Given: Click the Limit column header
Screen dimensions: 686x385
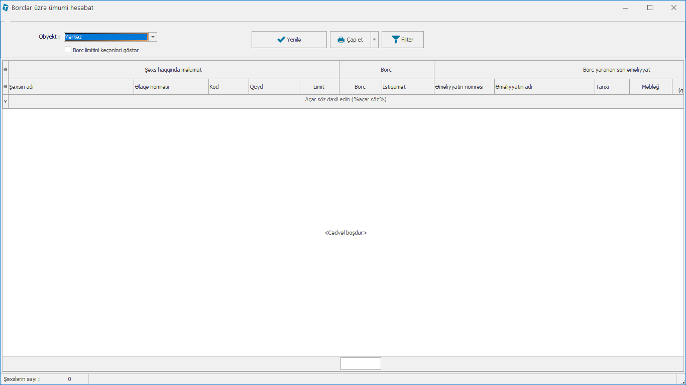Looking at the screenshot, I should tap(318, 87).
